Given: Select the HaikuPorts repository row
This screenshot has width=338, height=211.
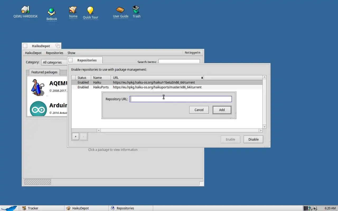Looking at the screenshot, I should click(x=167, y=87).
